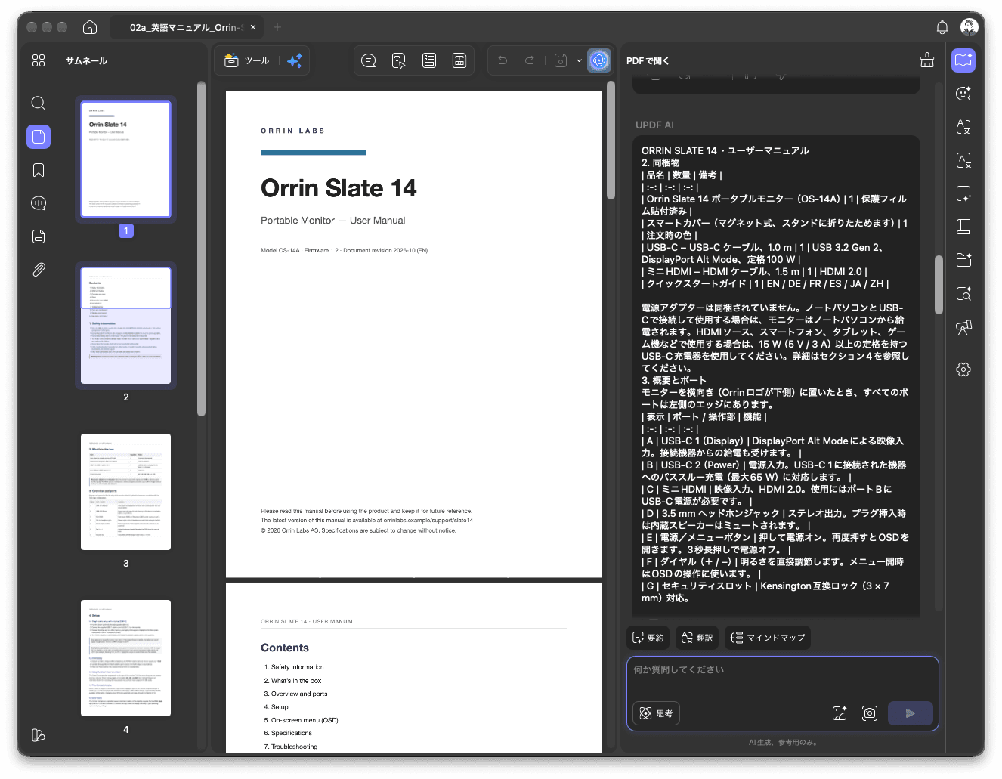Toggle the UPDF AI assistant button
Viewport: 1002px width, 779px height.
599,60
